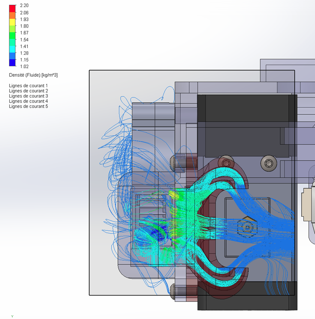Select the 'Lignes de courant 1' legend entry
The image size is (315, 319).
(28, 85)
